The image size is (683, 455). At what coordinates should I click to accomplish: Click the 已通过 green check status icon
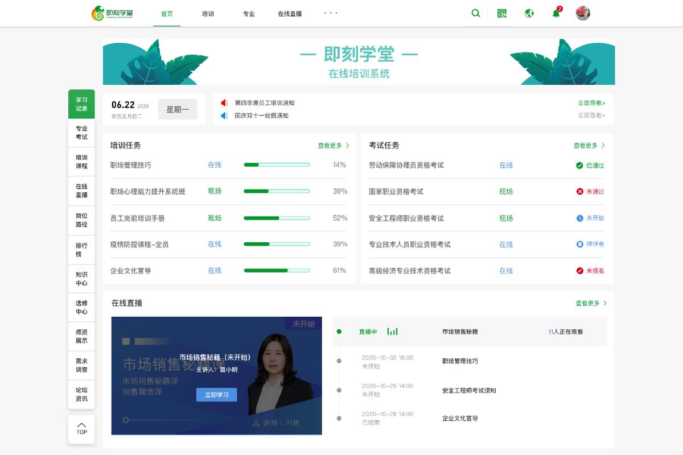579,166
